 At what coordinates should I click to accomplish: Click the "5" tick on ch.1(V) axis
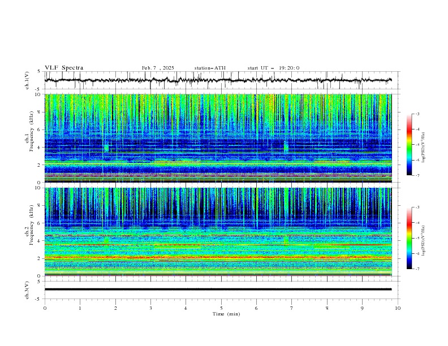(39, 71)
